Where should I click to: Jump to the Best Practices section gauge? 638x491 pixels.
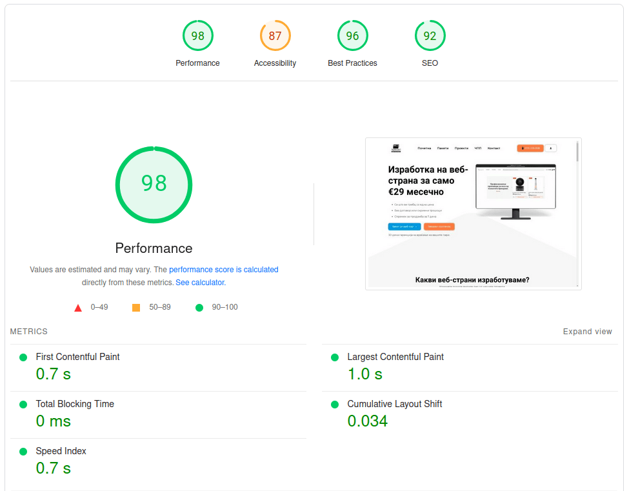352,36
